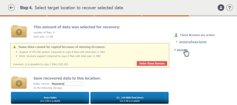This screenshot has width=237, height=105.
Task: Click the yellow warning triangle icon
Action: click(14, 47)
